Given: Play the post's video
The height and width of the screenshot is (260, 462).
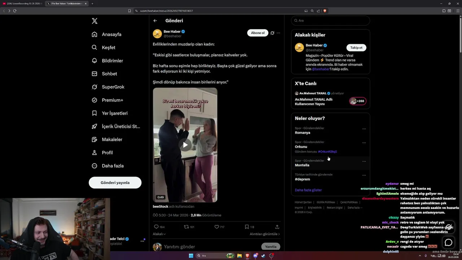Looking at the screenshot, I should click(x=185, y=145).
